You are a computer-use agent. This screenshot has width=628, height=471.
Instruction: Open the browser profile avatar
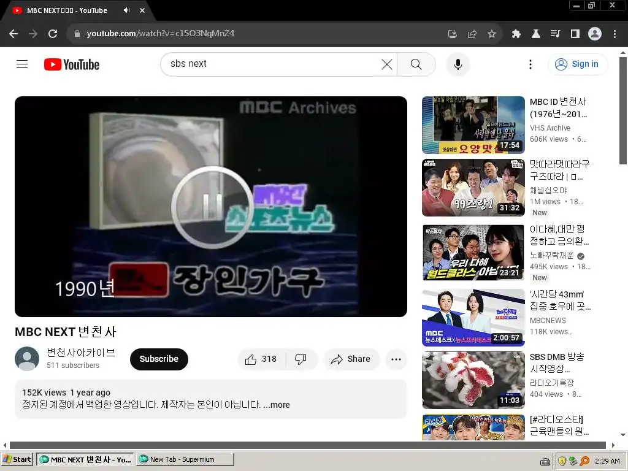(594, 34)
